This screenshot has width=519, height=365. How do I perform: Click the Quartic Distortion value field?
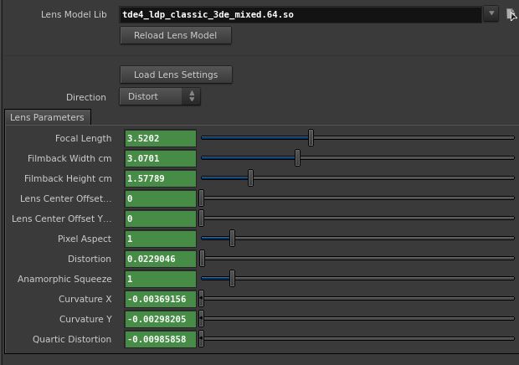click(161, 339)
